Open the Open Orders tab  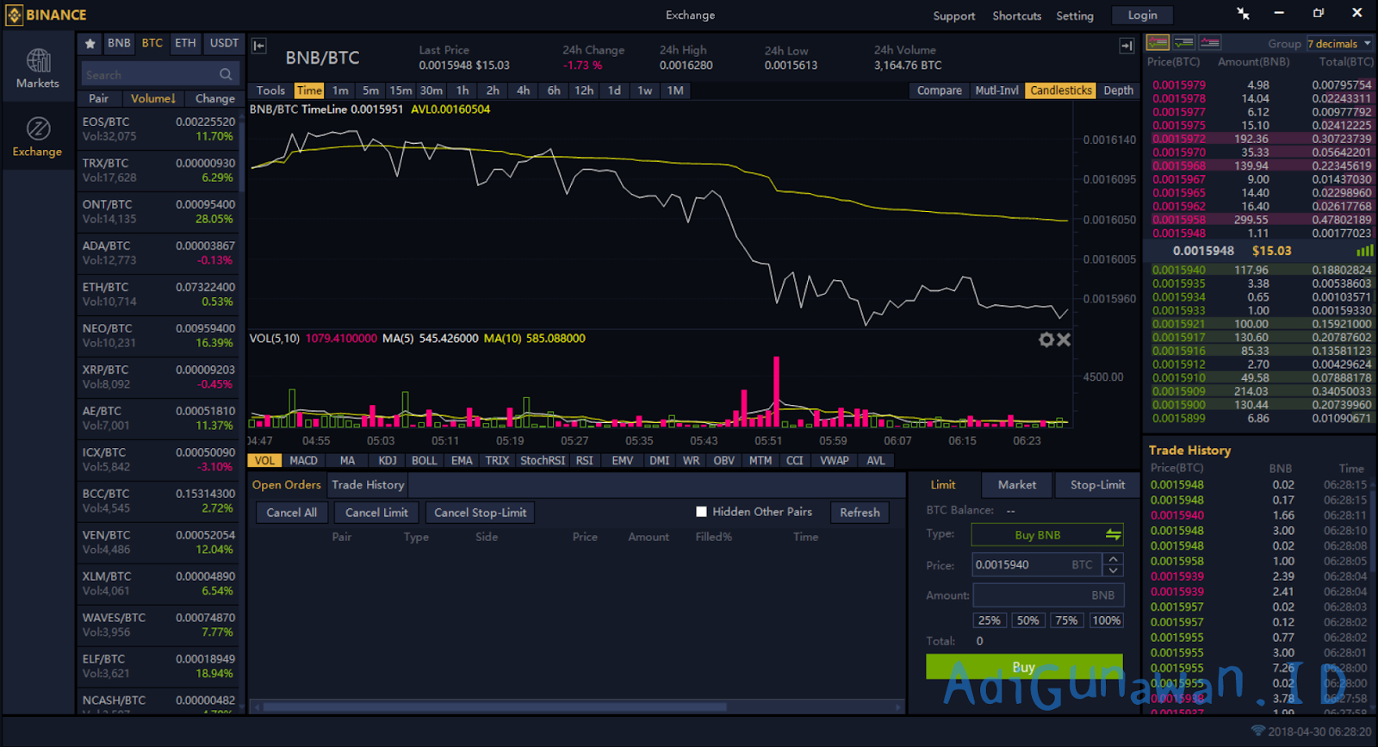[x=287, y=485]
